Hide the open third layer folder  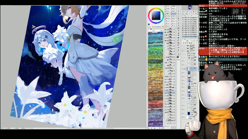pyautogui.click(x=183, y=51)
